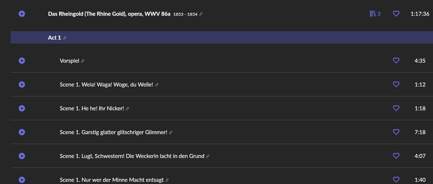Viewport: 433px width, 184px height.
Task: Toggle heart for the Vorspiel track
Action: click(396, 61)
